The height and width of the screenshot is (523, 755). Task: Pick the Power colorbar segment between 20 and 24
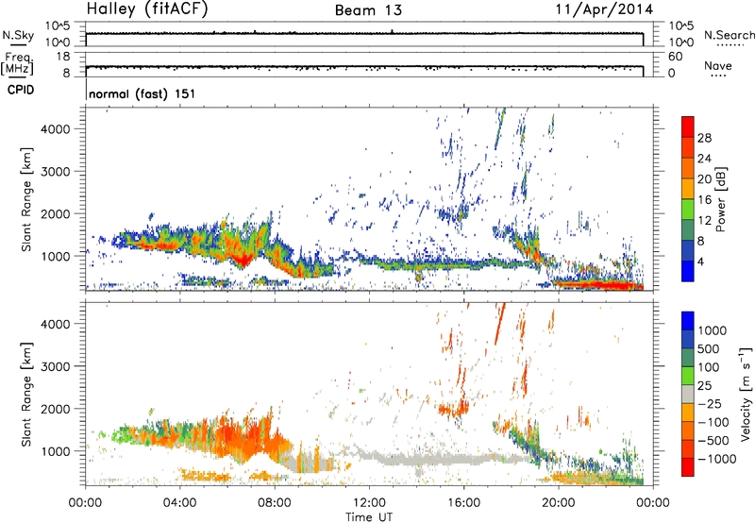point(688,168)
